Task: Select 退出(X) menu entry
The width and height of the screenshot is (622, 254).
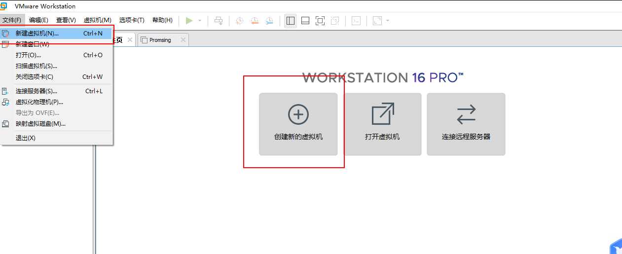Action: [56, 138]
